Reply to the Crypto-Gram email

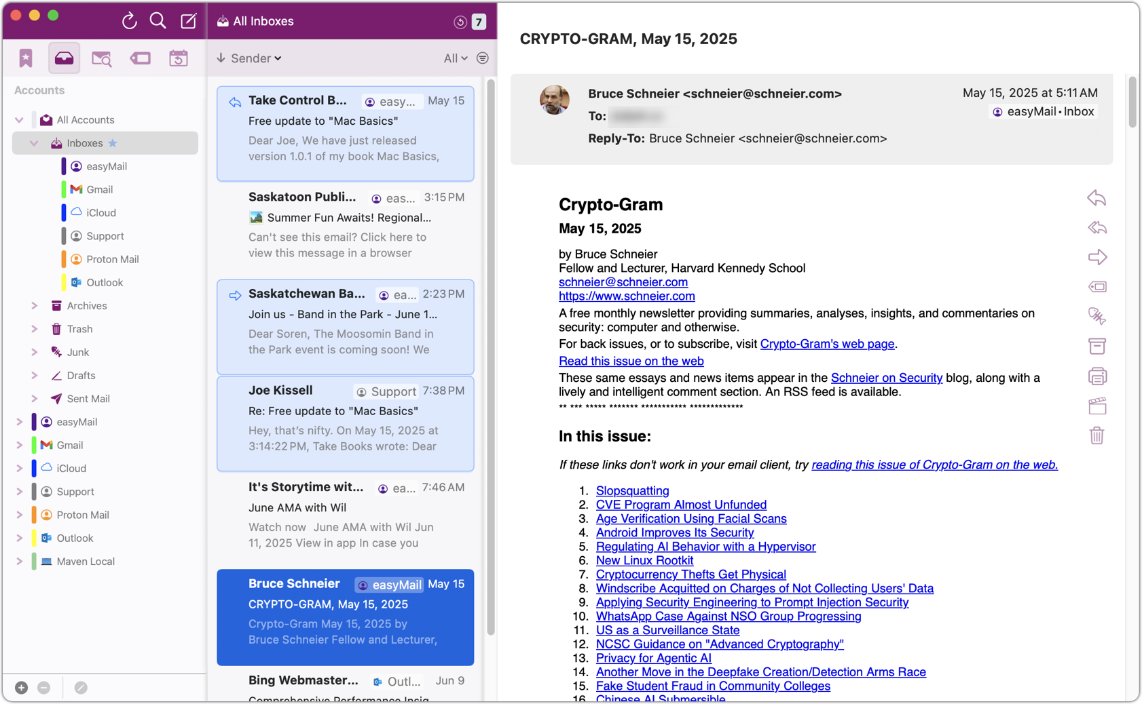[1097, 198]
